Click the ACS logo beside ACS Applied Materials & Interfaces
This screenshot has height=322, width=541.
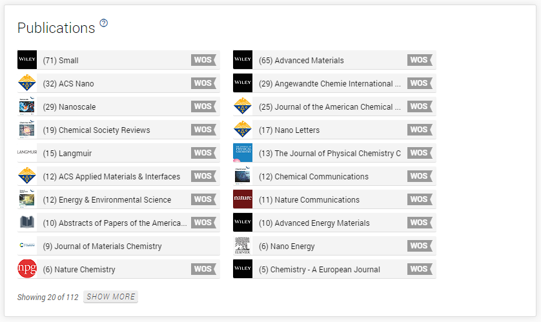tap(27, 176)
